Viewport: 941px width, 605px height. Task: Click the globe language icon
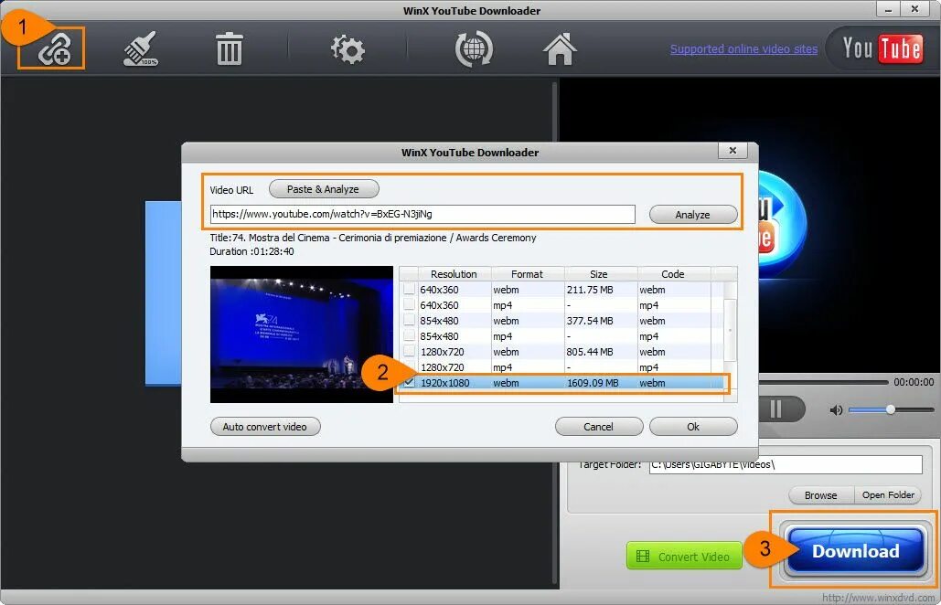473,48
